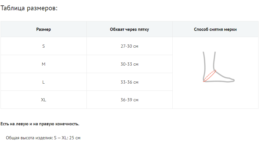Click the size L cell

click(44, 82)
